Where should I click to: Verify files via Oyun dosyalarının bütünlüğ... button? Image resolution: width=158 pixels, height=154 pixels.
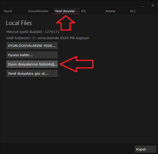(x=32, y=64)
